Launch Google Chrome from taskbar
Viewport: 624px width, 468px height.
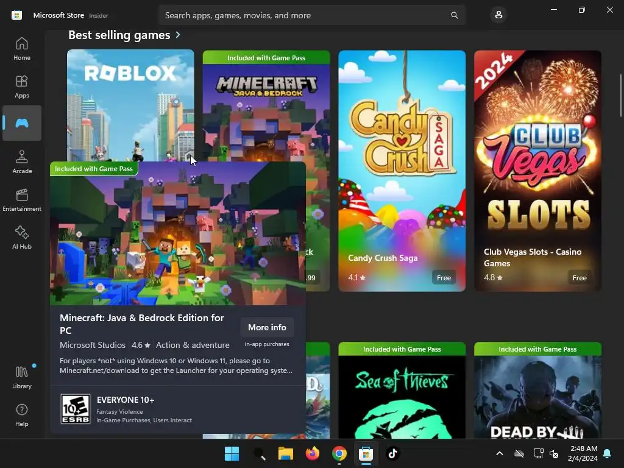tap(339, 453)
